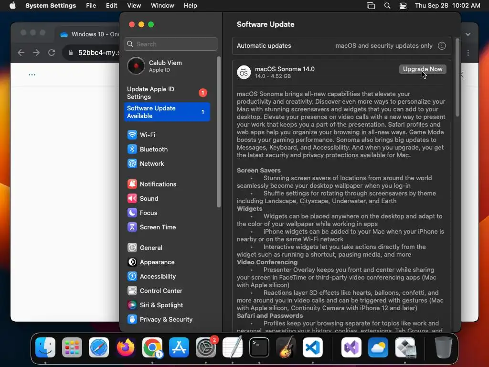The width and height of the screenshot is (489, 367).
Task: Click the browser forward arrow
Action: click(36, 53)
